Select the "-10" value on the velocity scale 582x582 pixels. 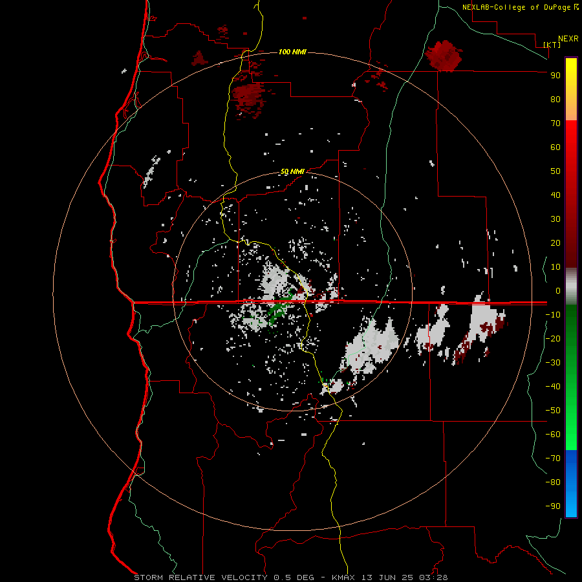(553, 315)
